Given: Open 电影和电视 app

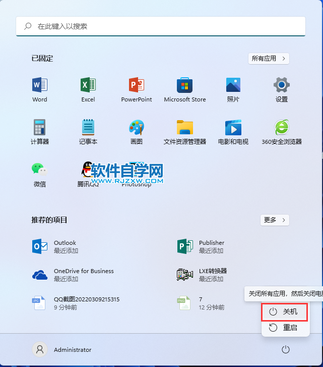Looking at the screenshot, I should (x=233, y=132).
